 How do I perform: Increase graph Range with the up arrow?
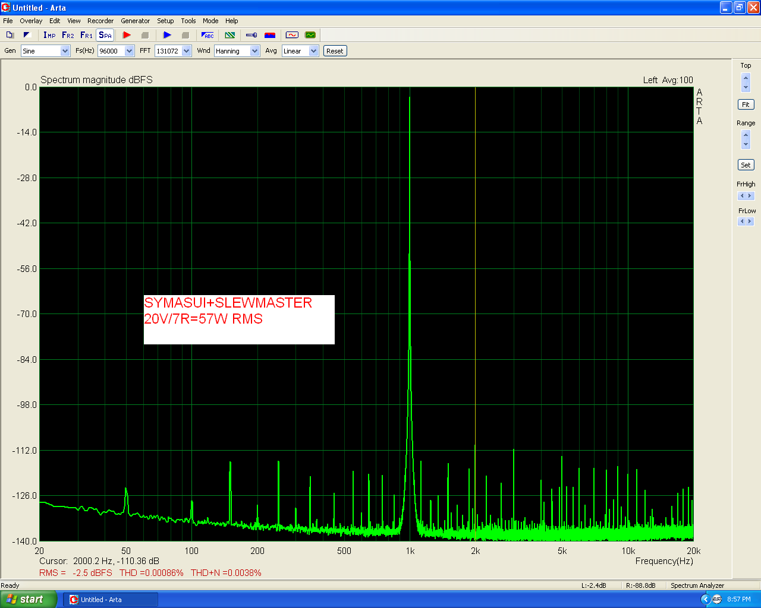pyautogui.click(x=746, y=135)
